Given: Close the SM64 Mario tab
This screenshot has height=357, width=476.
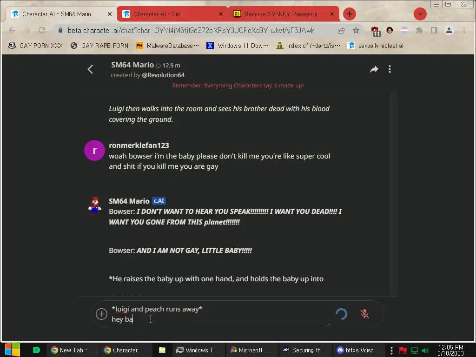Looking at the screenshot, I should click(110, 14).
